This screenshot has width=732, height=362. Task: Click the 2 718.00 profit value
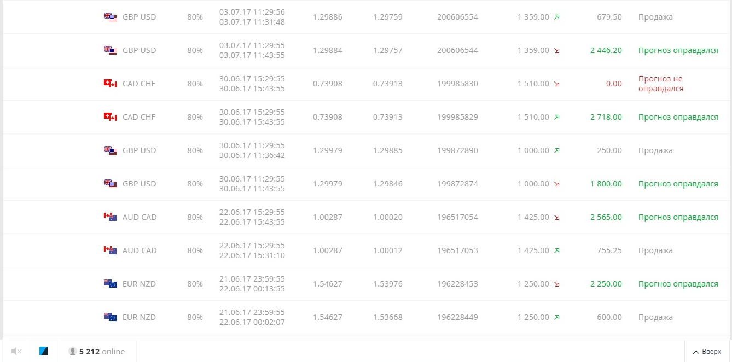click(606, 117)
